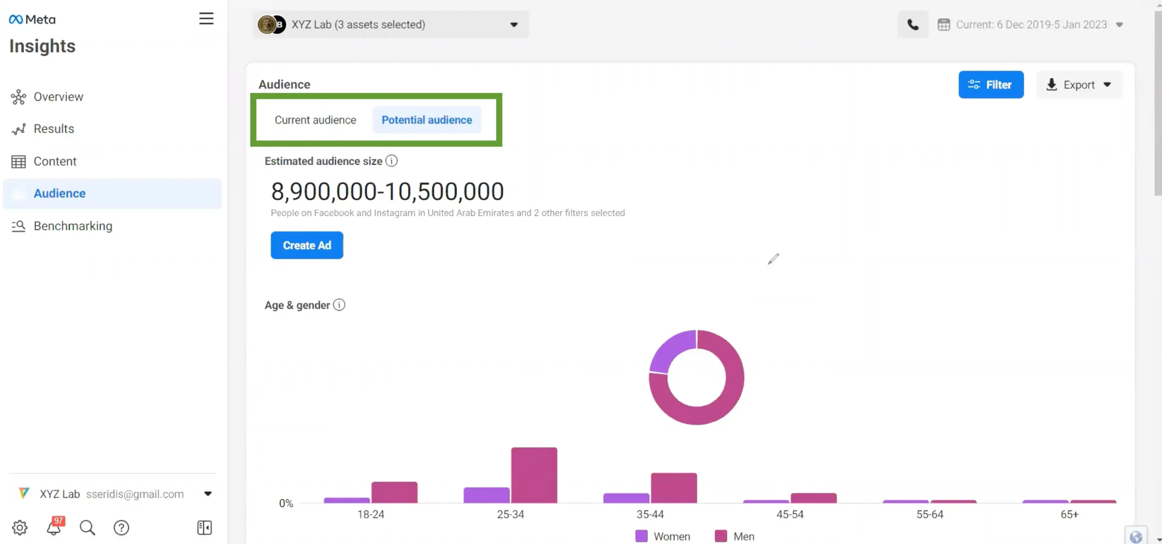Viewport: 1162px width, 544px height.
Task: Click the Overview nodes icon
Action: (x=18, y=97)
